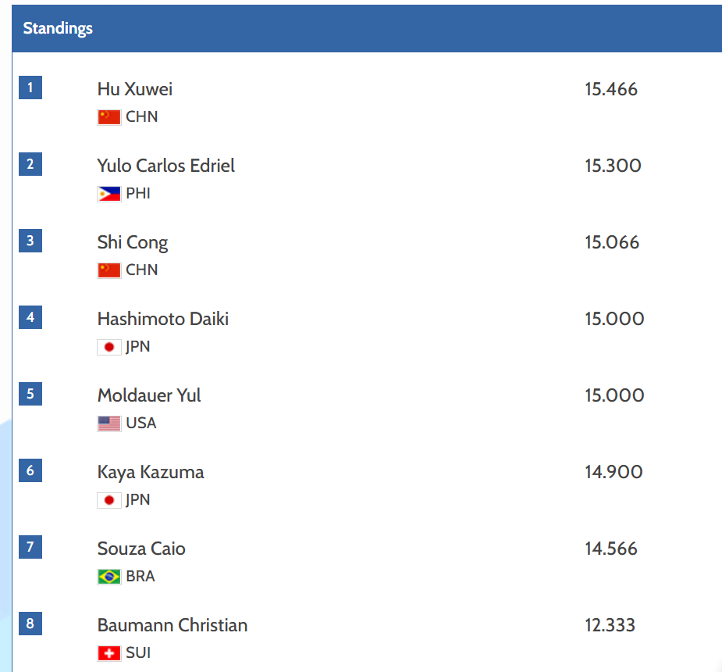The height and width of the screenshot is (672, 722).
Task: Open Hashimoto Daiki athlete name
Action: coord(163,319)
